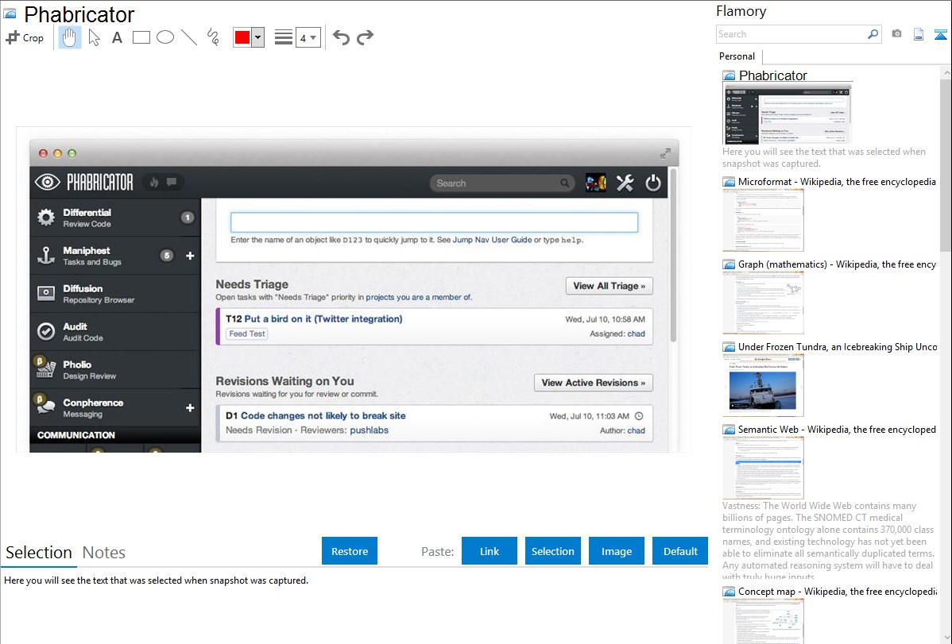This screenshot has height=644, width=952.
Task: Click the magnifier search icon in Flamory
Action: [873, 34]
